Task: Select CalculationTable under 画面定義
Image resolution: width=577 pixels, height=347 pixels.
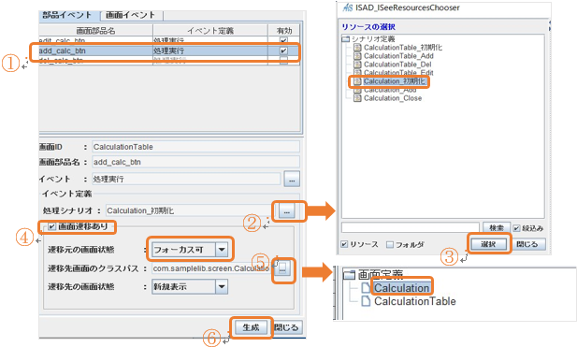Action: click(x=414, y=301)
